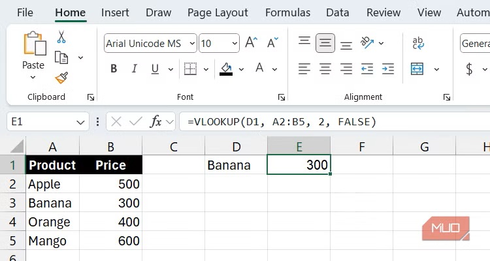Click the Insert Function fx icon

coord(156,121)
